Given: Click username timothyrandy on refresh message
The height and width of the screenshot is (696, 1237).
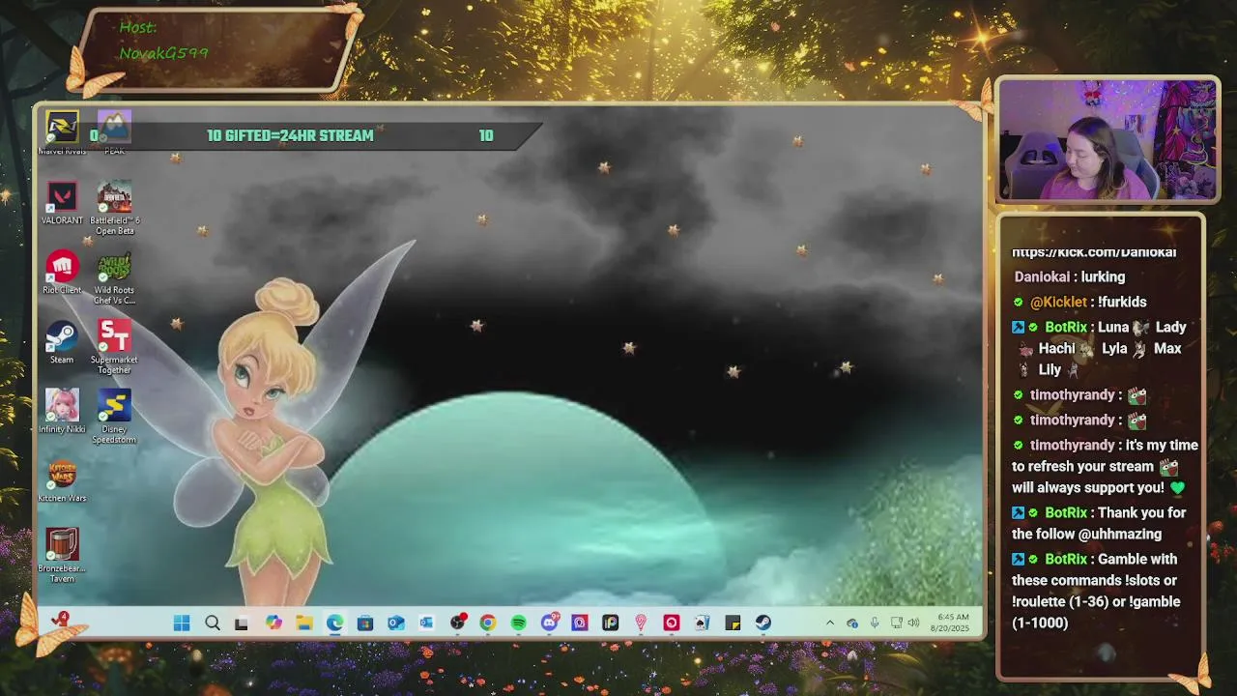Looking at the screenshot, I should [x=1072, y=446].
